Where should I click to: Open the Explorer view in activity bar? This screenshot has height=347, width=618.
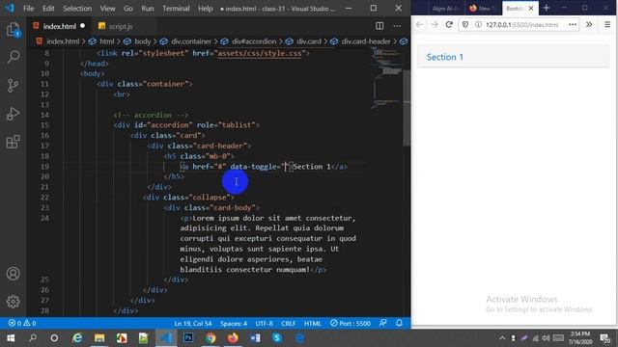pyautogui.click(x=13, y=30)
